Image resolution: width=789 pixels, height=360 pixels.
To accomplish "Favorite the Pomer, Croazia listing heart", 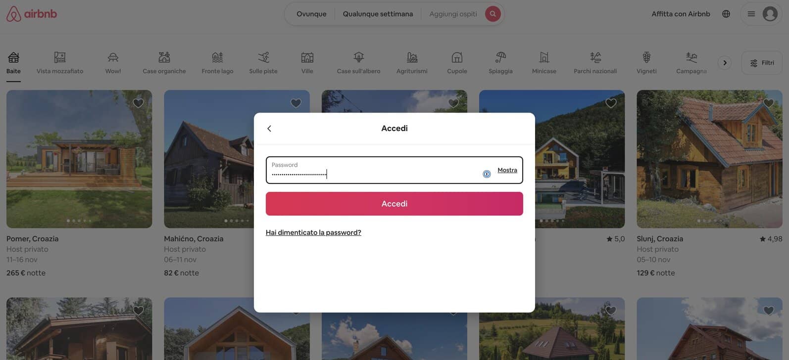I will 138,103.
